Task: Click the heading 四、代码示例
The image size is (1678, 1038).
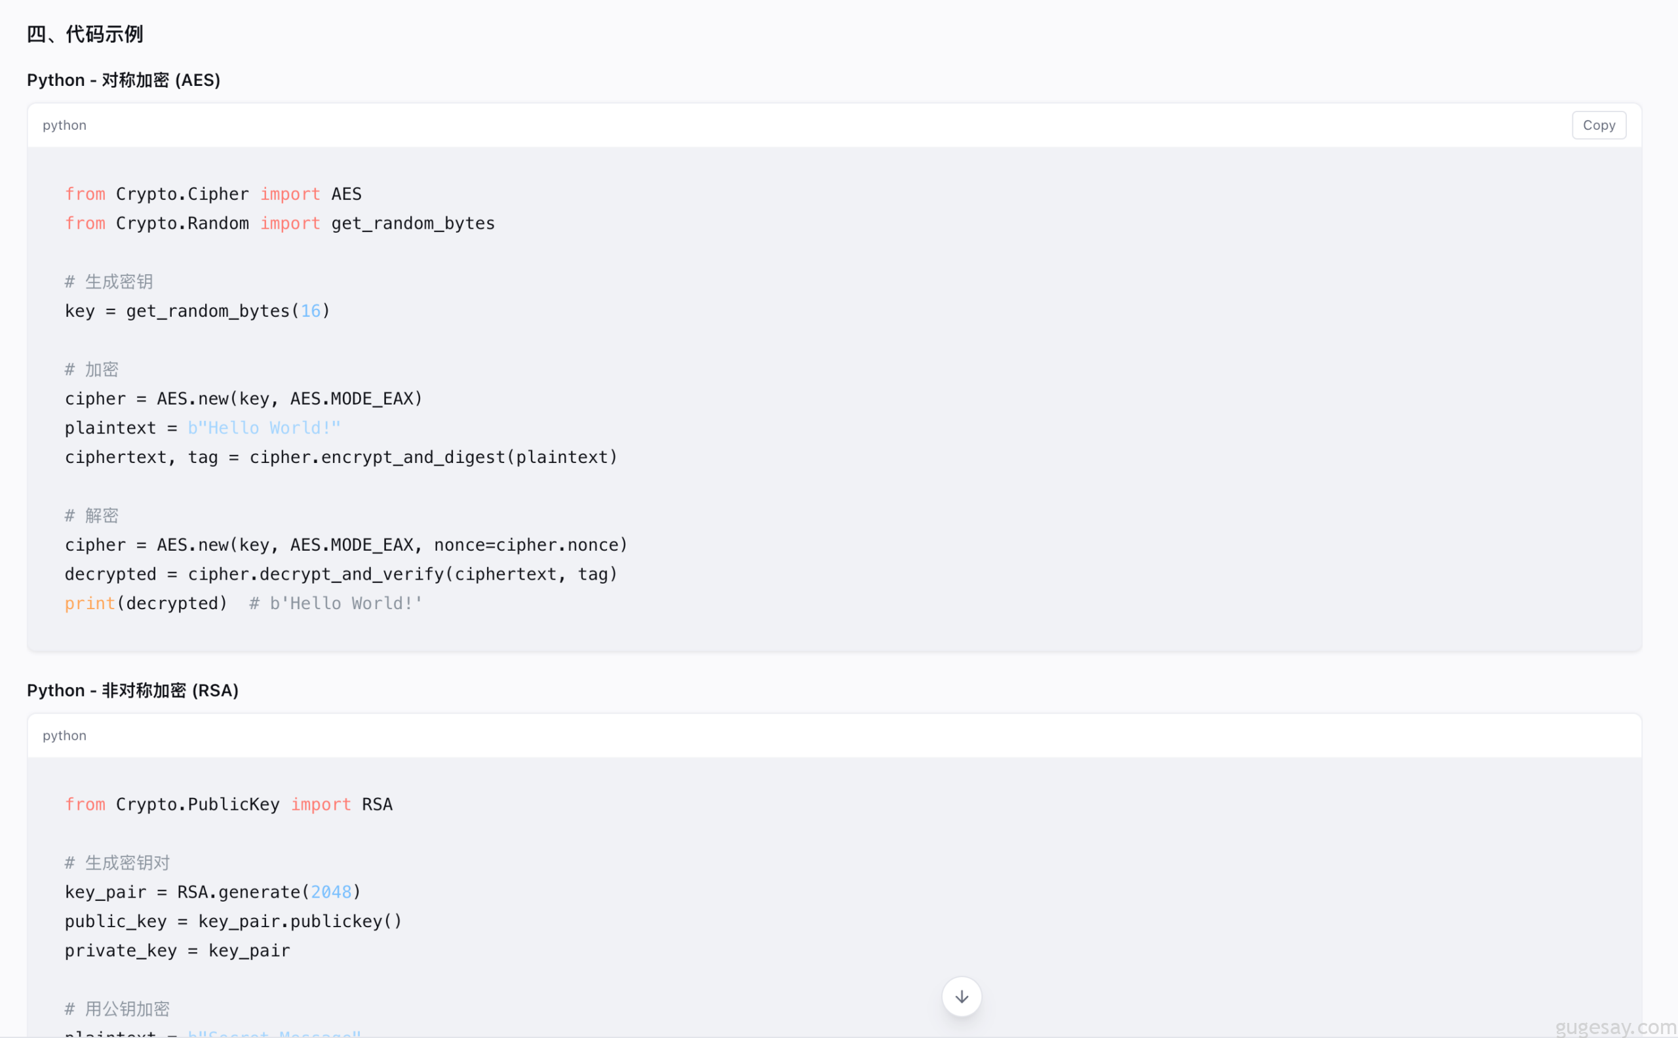Action: [x=85, y=34]
